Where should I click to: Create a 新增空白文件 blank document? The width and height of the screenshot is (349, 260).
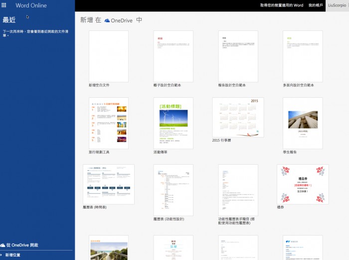(108, 56)
